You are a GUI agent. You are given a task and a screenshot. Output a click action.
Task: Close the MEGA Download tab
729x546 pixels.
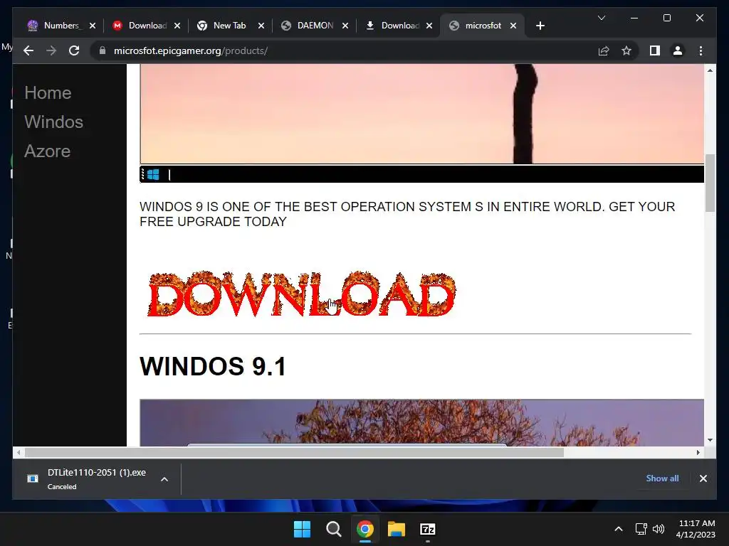(177, 26)
